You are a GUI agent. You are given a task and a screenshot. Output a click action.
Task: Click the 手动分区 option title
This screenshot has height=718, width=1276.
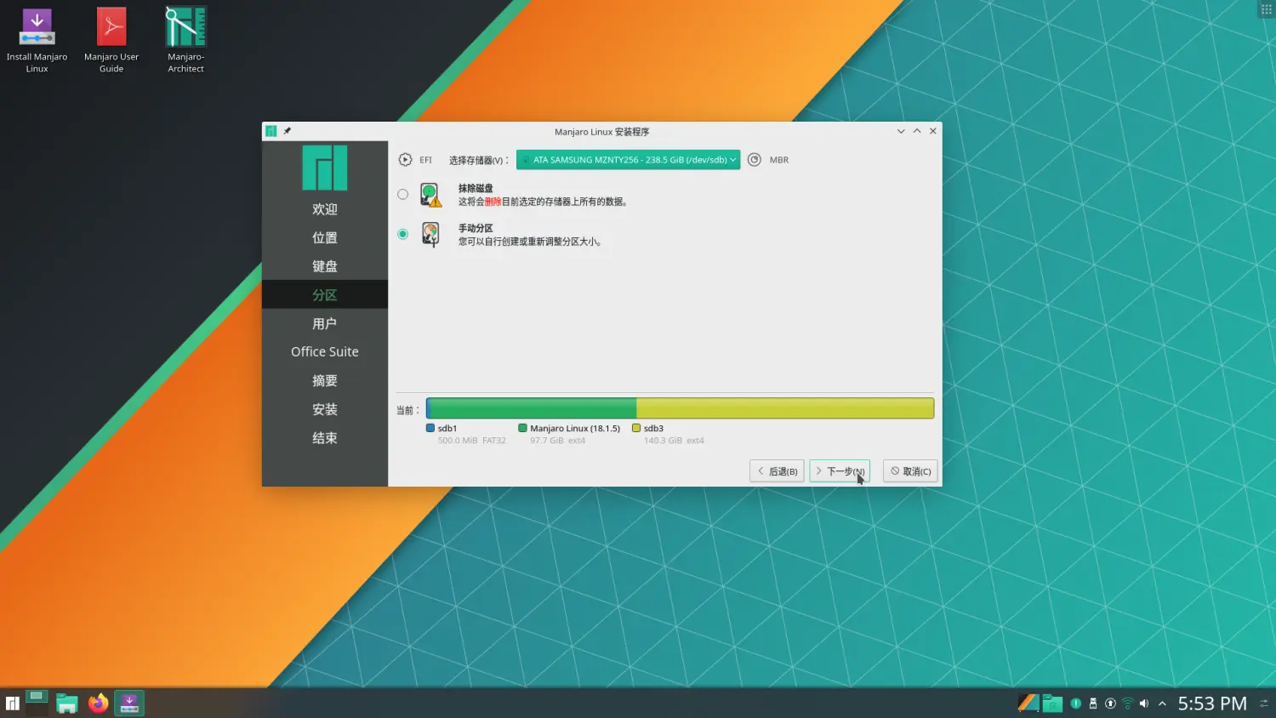[x=476, y=229]
